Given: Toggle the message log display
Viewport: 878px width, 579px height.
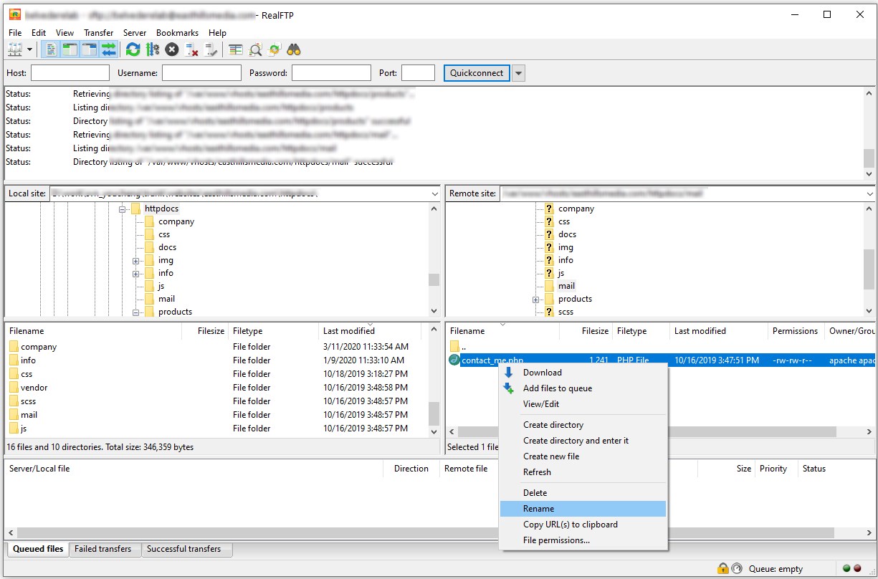Looking at the screenshot, I should point(52,49).
